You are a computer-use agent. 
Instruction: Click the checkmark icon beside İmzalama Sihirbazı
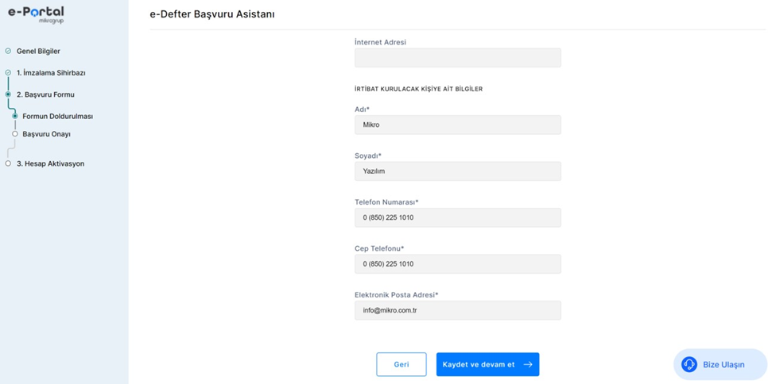(x=8, y=72)
